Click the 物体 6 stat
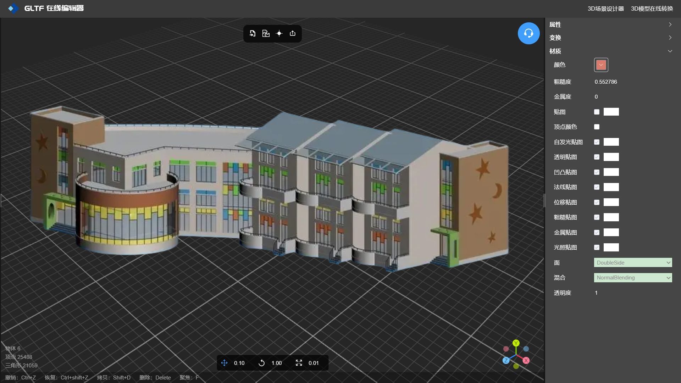Image resolution: width=681 pixels, height=383 pixels. (13, 348)
